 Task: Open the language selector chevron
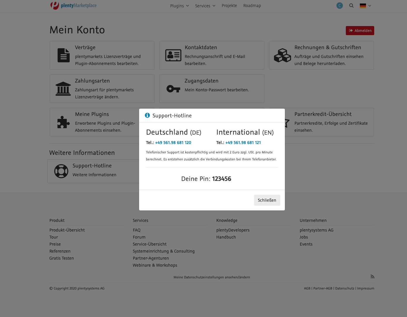370,6
